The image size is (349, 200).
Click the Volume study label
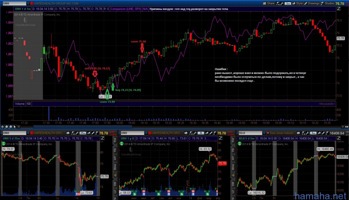click(x=20, y=104)
